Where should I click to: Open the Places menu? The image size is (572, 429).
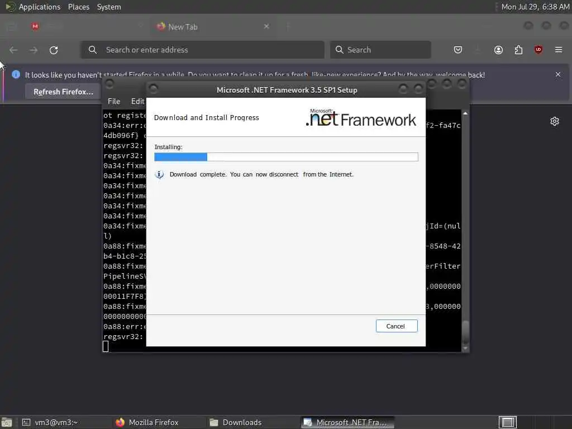78,7
